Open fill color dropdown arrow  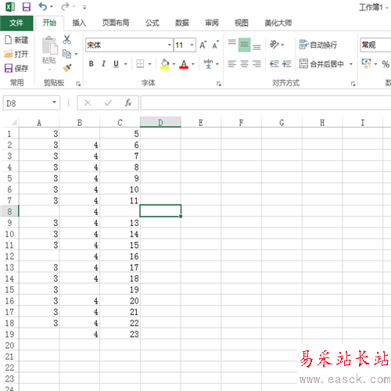[174, 64]
